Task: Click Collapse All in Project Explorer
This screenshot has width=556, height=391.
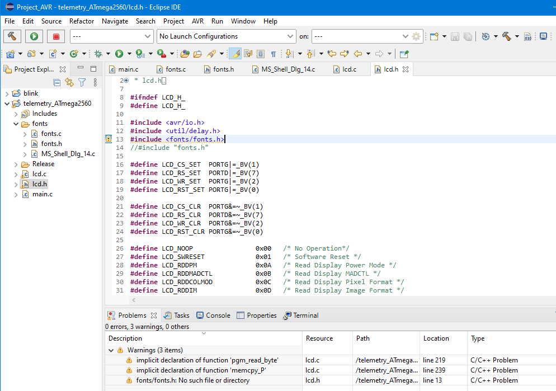Action: click(x=56, y=83)
